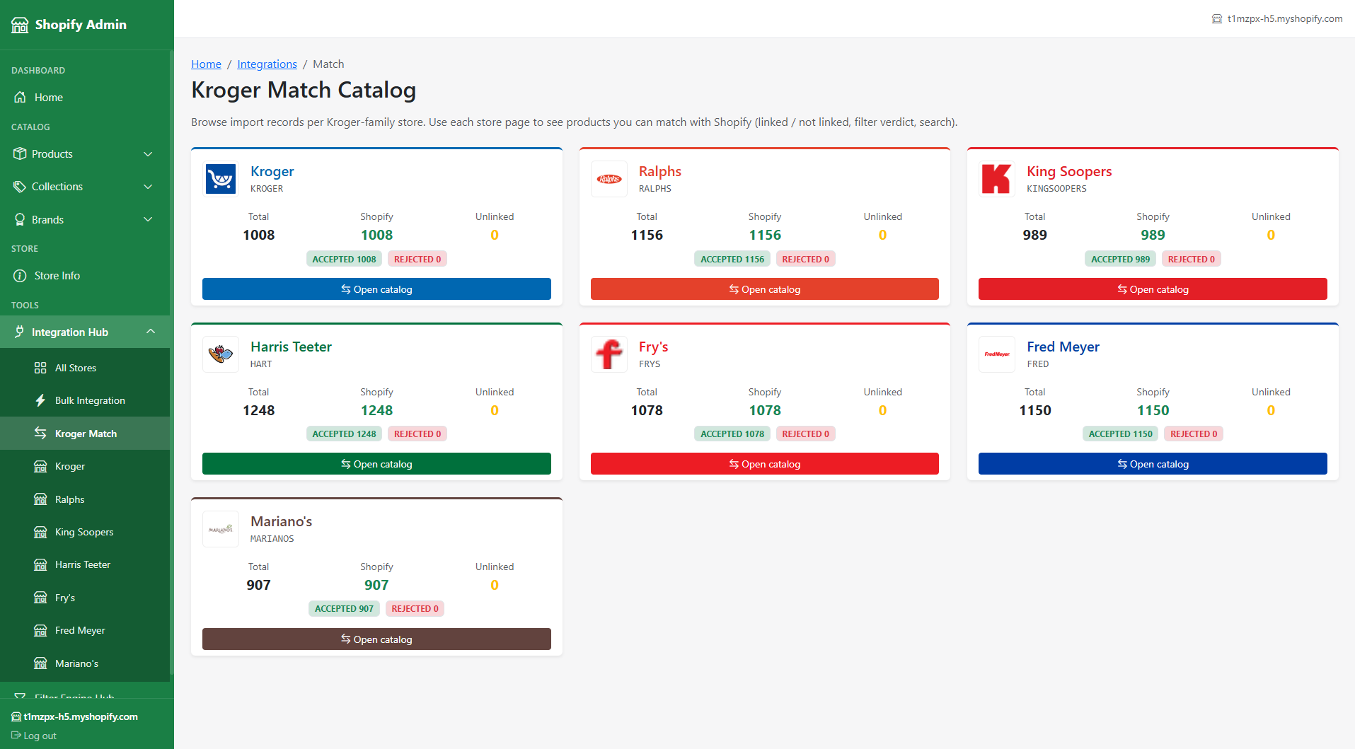The image size is (1355, 749).
Task: Follow the Integrations breadcrumb link
Action: point(267,64)
